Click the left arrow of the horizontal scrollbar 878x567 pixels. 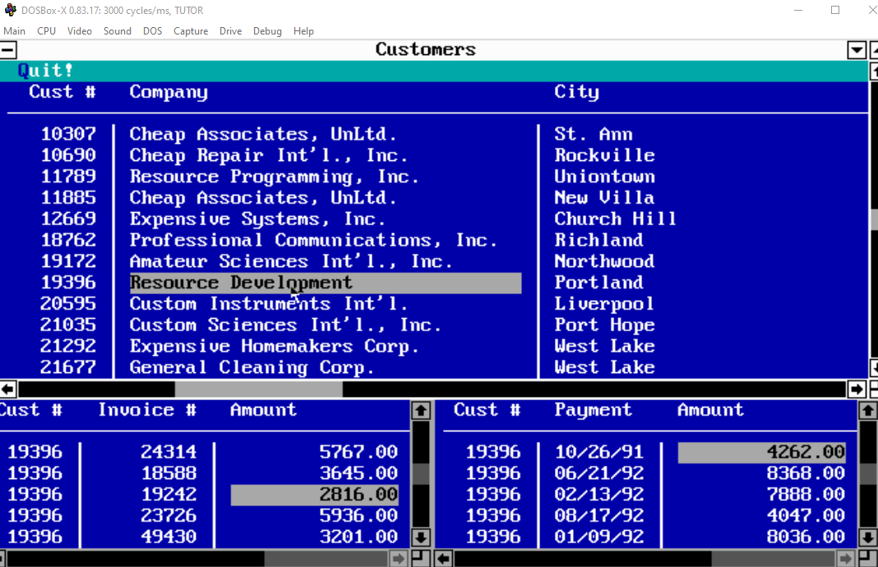[8, 389]
